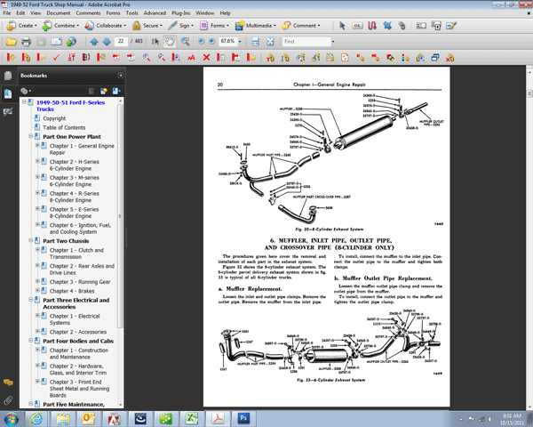Open Internet Explorer from taskbar
The image size is (533, 427).
(36, 419)
